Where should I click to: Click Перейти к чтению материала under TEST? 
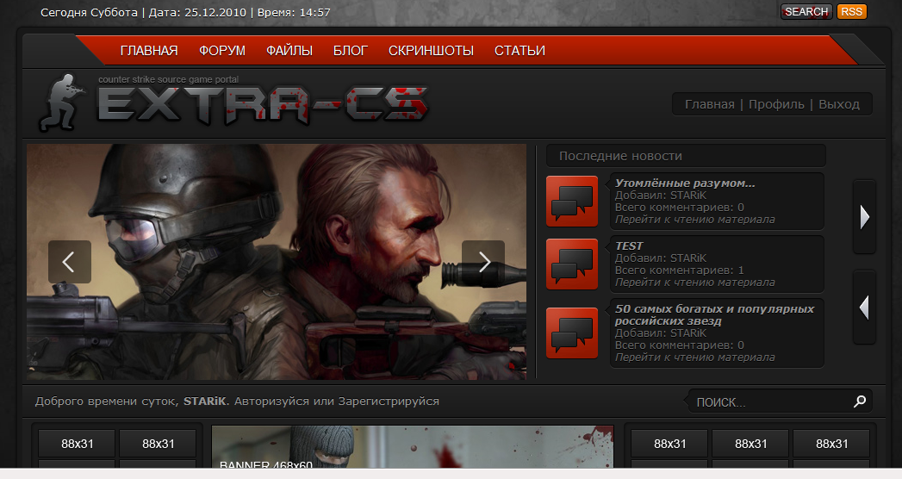[x=694, y=283]
